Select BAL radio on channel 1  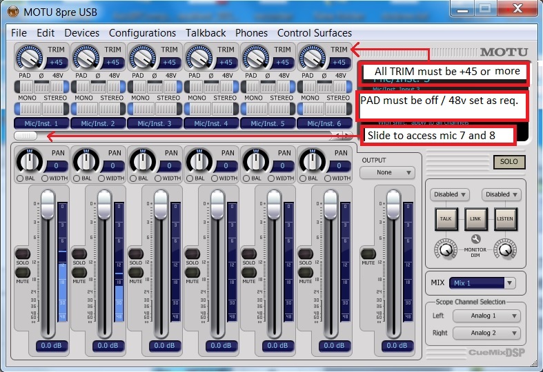pyautogui.click(x=20, y=178)
